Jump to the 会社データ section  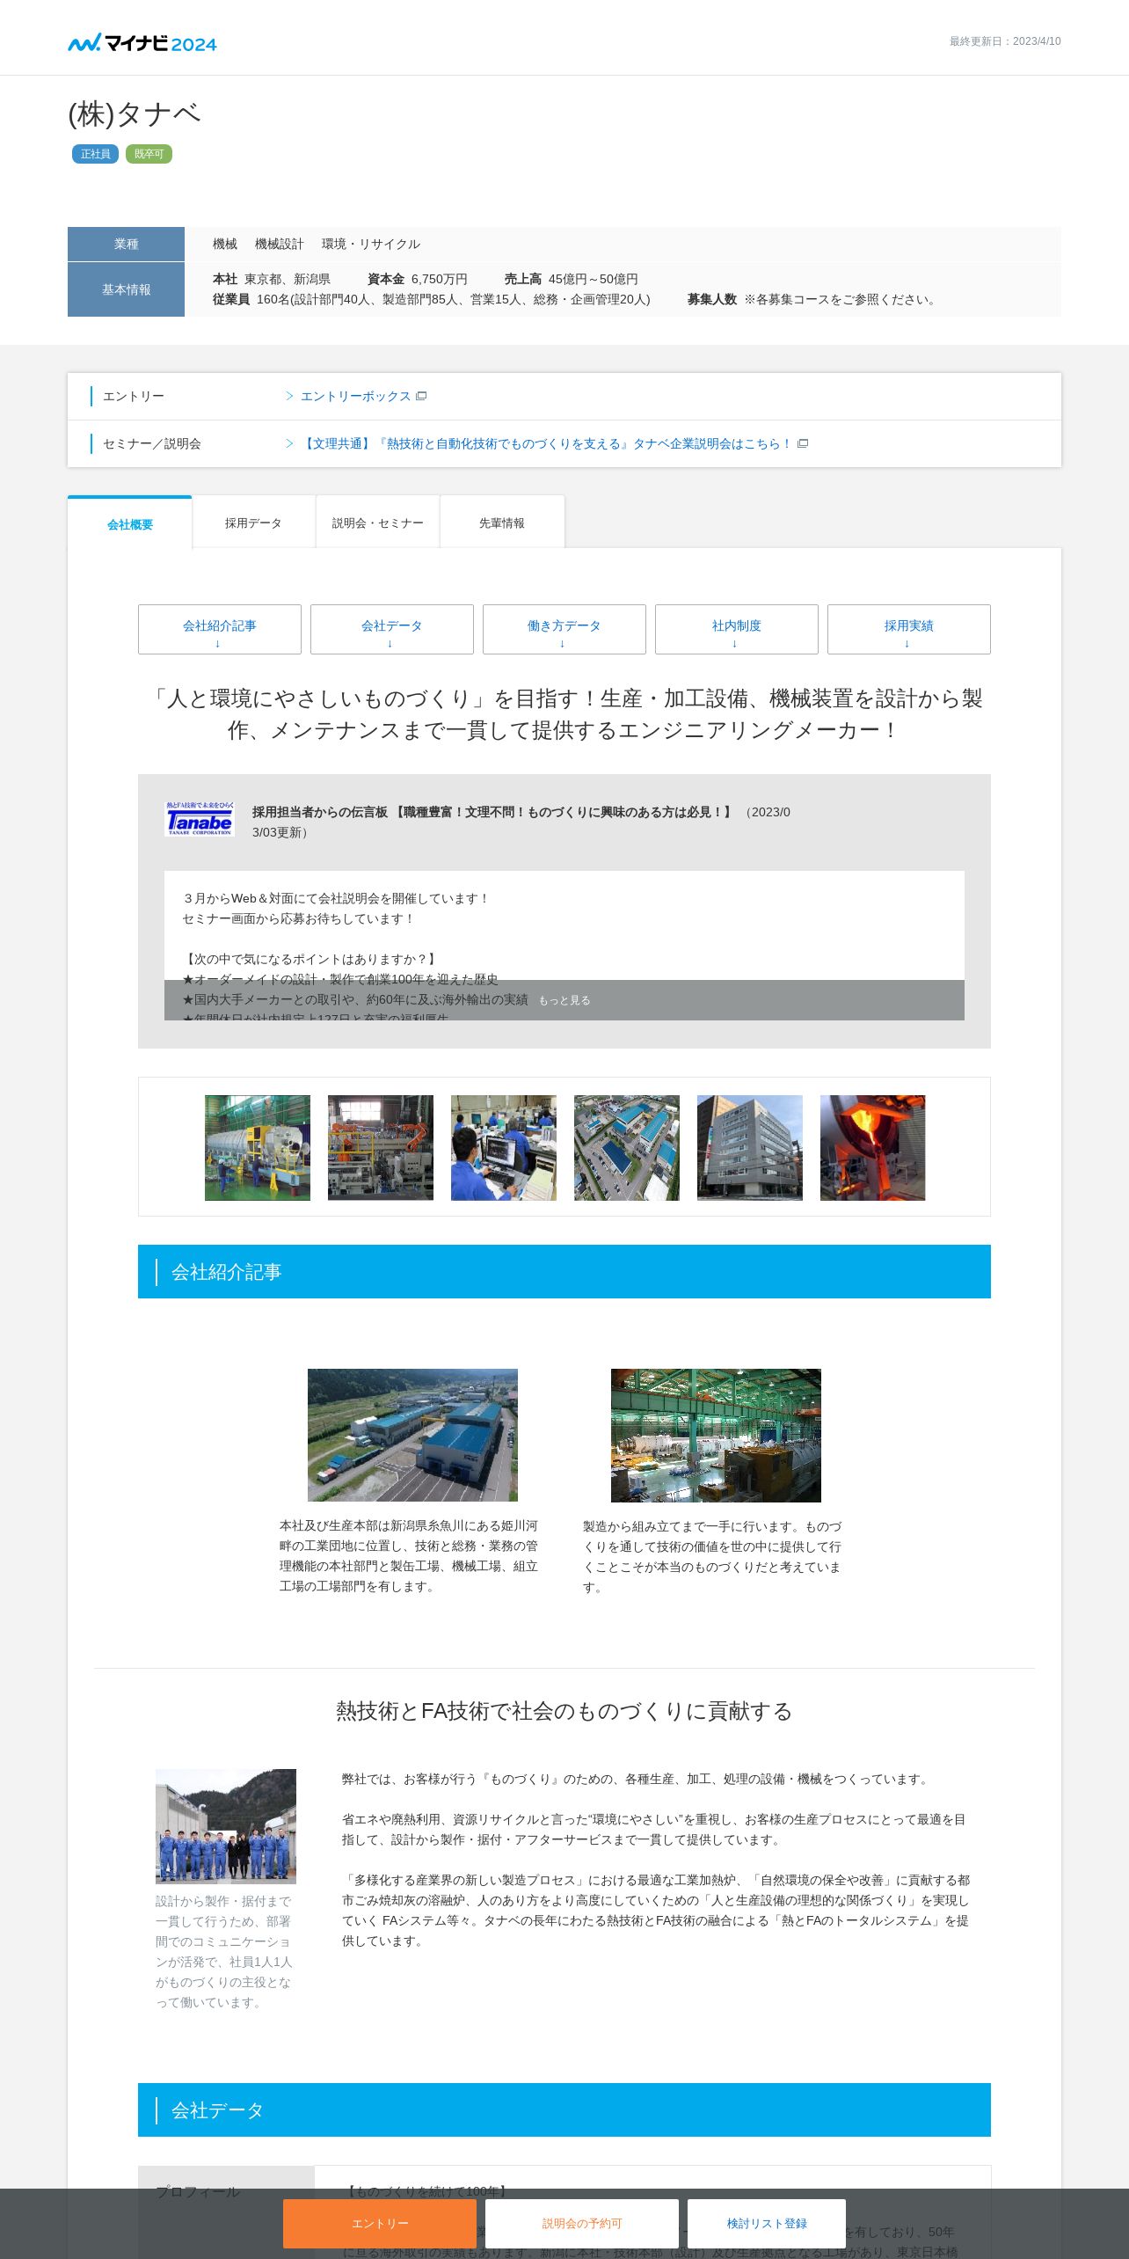pos(392,629)
